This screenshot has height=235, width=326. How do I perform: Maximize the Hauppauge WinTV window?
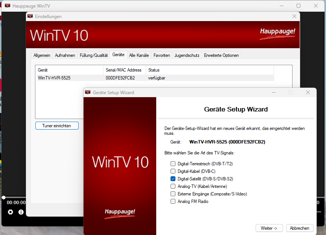click(x=299, y=6)
